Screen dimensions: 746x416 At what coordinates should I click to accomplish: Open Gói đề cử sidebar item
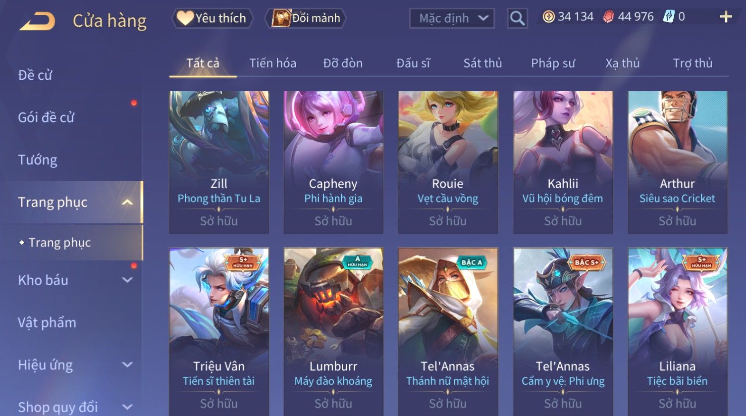pos(46,117)
